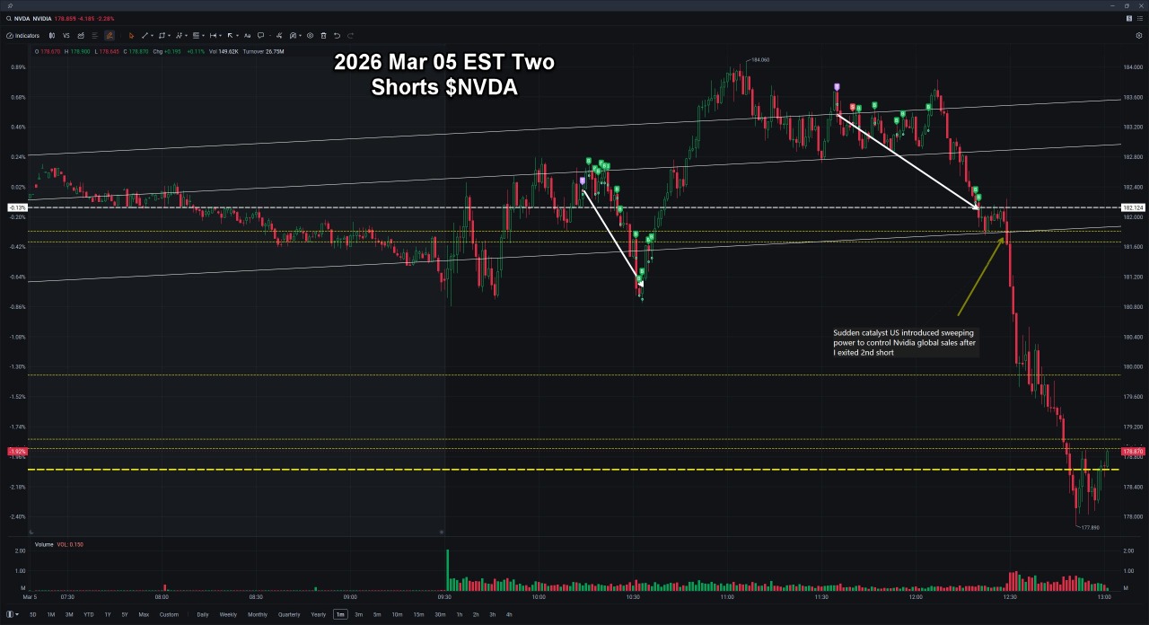Click the Volume indicator label
Screen dimensions: 1149x625
coord(43,544)
